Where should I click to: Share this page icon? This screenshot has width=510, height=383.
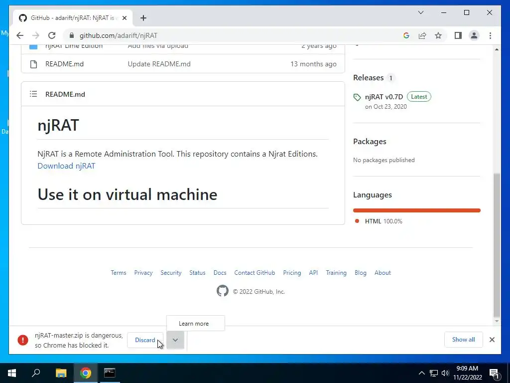(x=422, y=35)
